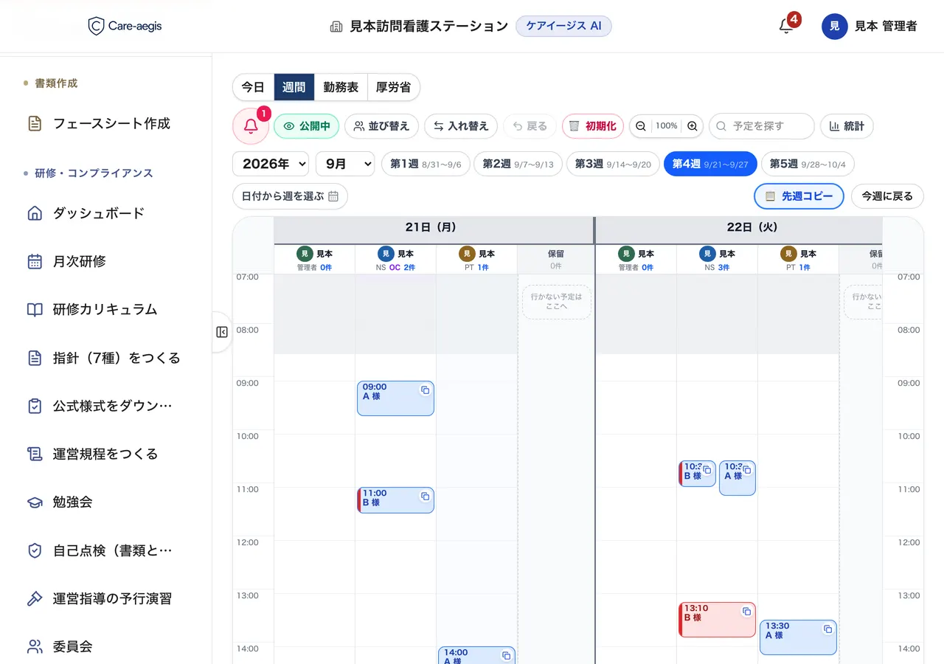Open the 見本 管理者 account menu
Viewport: 944px width, 664px height.
(870, 26)
